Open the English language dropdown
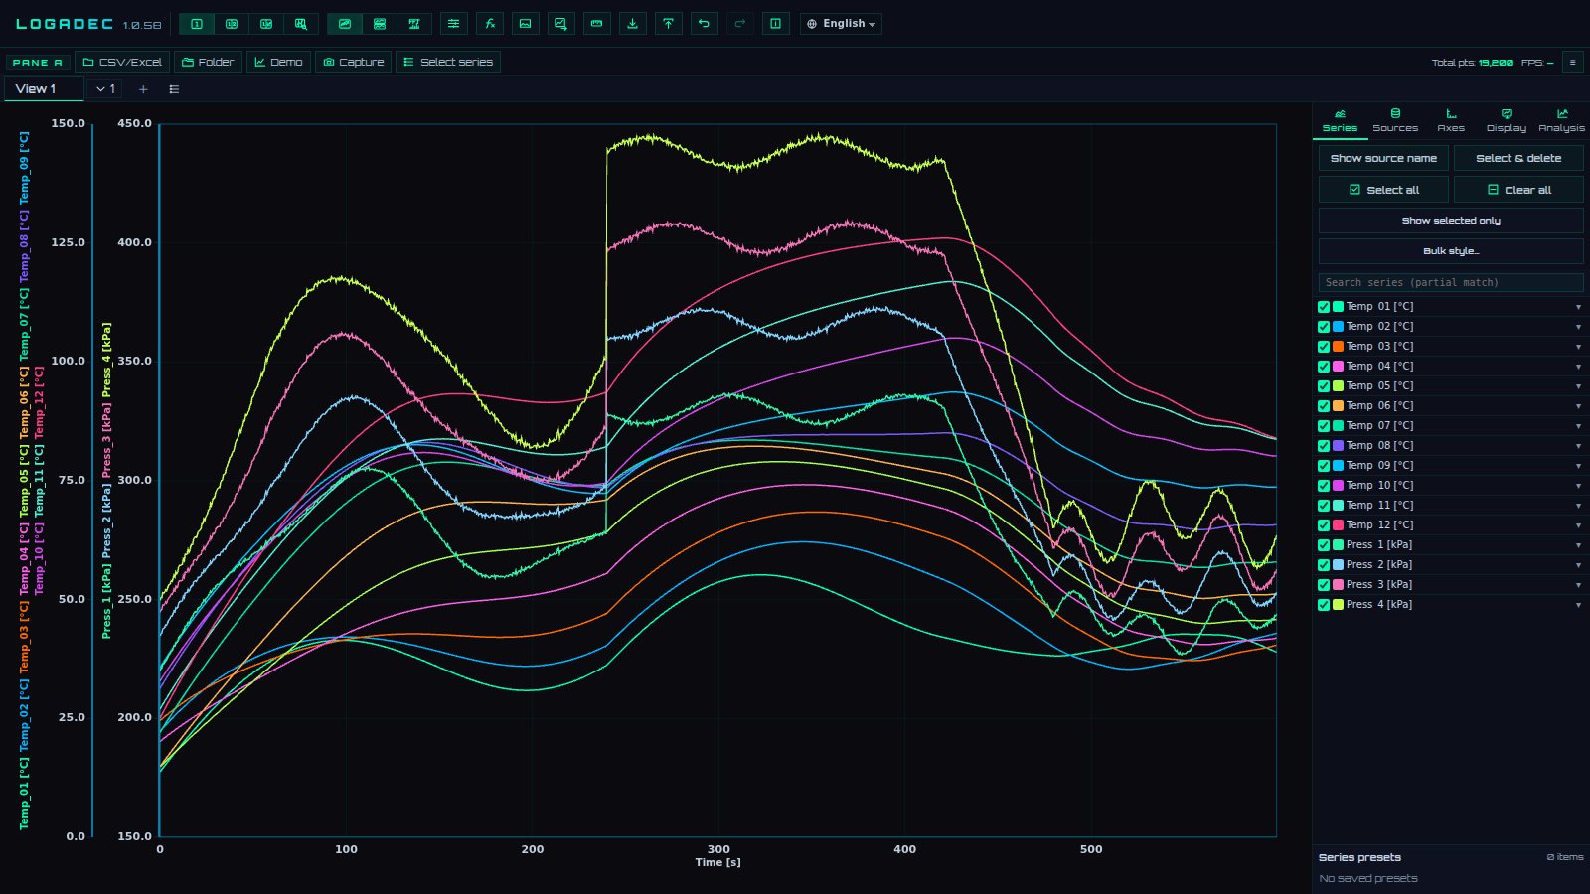This screenshot has height=894, width=1590. click(x=841, y=24)
